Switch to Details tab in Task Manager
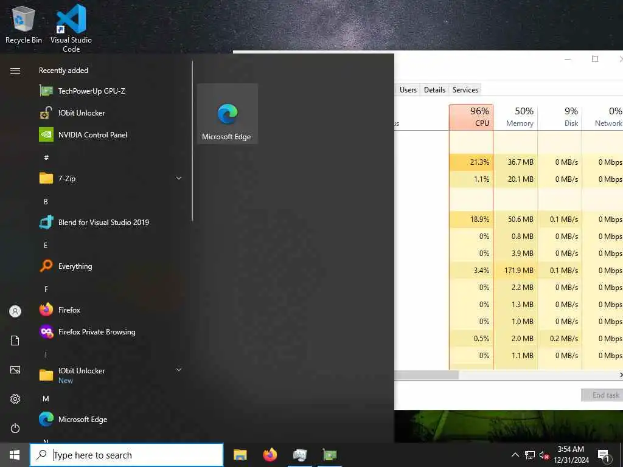Screen dimensions: 623x467 click(x=434, y=90)
